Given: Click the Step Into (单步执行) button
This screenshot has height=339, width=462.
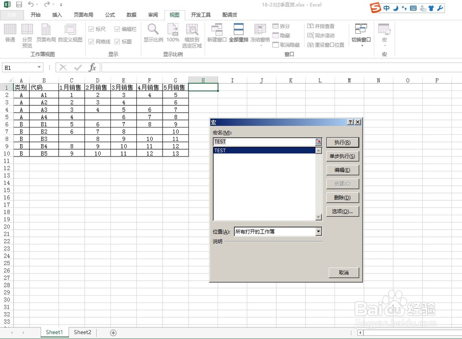Looking at the screenshot, I should (x=342, y=156).
